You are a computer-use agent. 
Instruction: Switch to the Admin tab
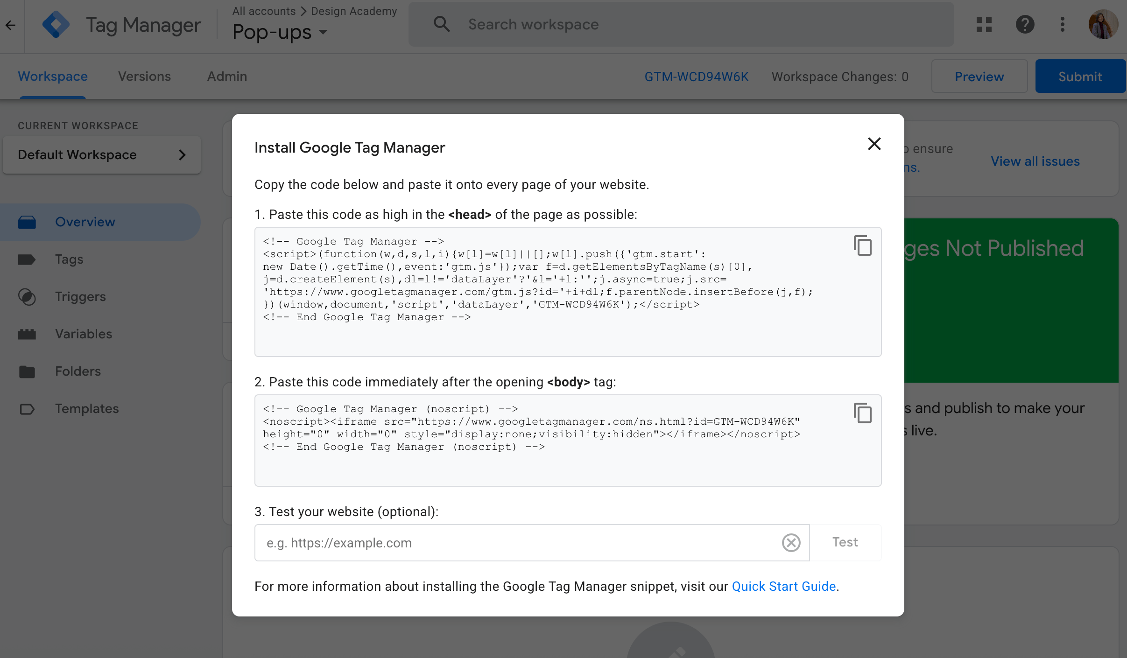pyautogui.click(x=227, y=76)
